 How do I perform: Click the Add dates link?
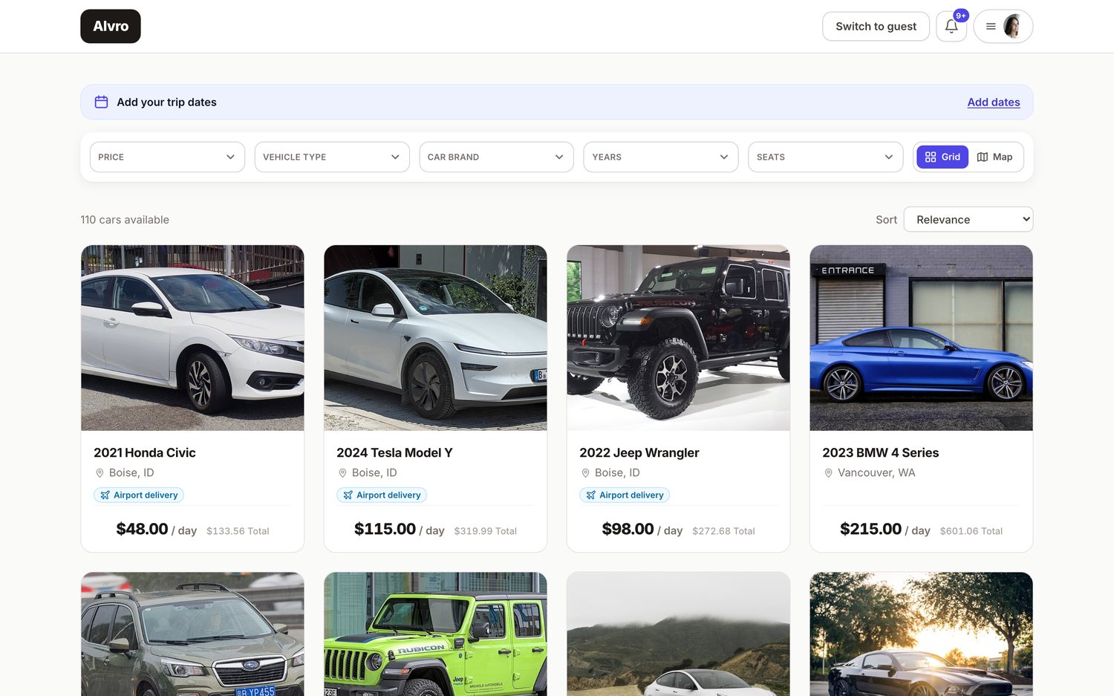coord(993,102)
